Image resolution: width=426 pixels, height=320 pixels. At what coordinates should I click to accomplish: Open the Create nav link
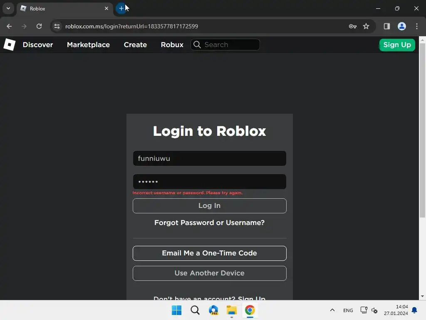[135, 45]
